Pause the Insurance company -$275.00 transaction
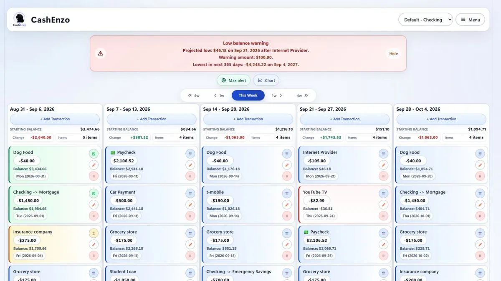501x281 pixels. 94,256
